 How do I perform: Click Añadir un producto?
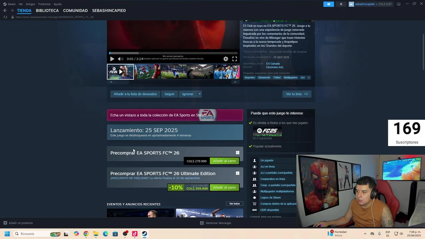click(x=18, y=223)
